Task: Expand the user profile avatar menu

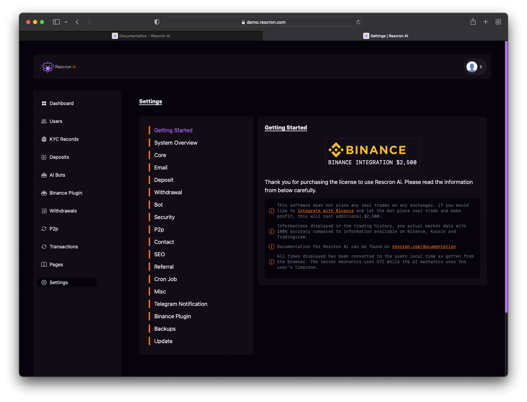Action: (x=475, y=67)
